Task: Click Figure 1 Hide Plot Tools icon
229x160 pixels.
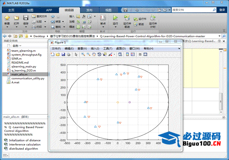Action: [140, 54]
